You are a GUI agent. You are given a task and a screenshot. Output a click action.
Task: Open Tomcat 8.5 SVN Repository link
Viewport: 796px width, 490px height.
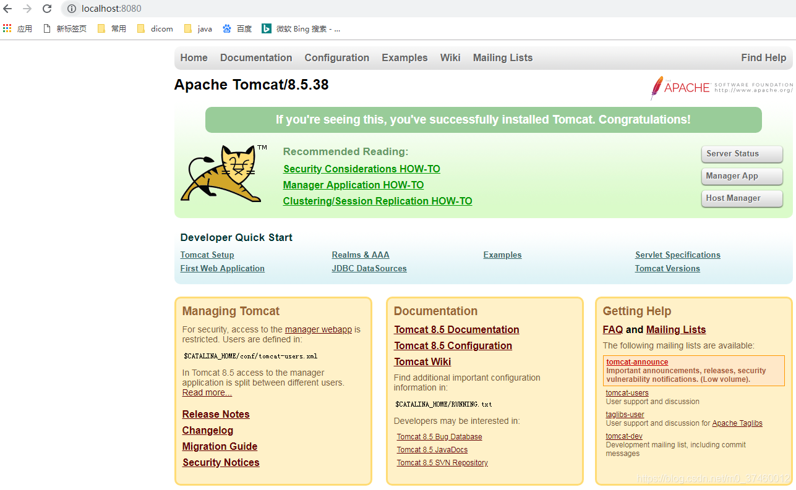pos(442,463)
